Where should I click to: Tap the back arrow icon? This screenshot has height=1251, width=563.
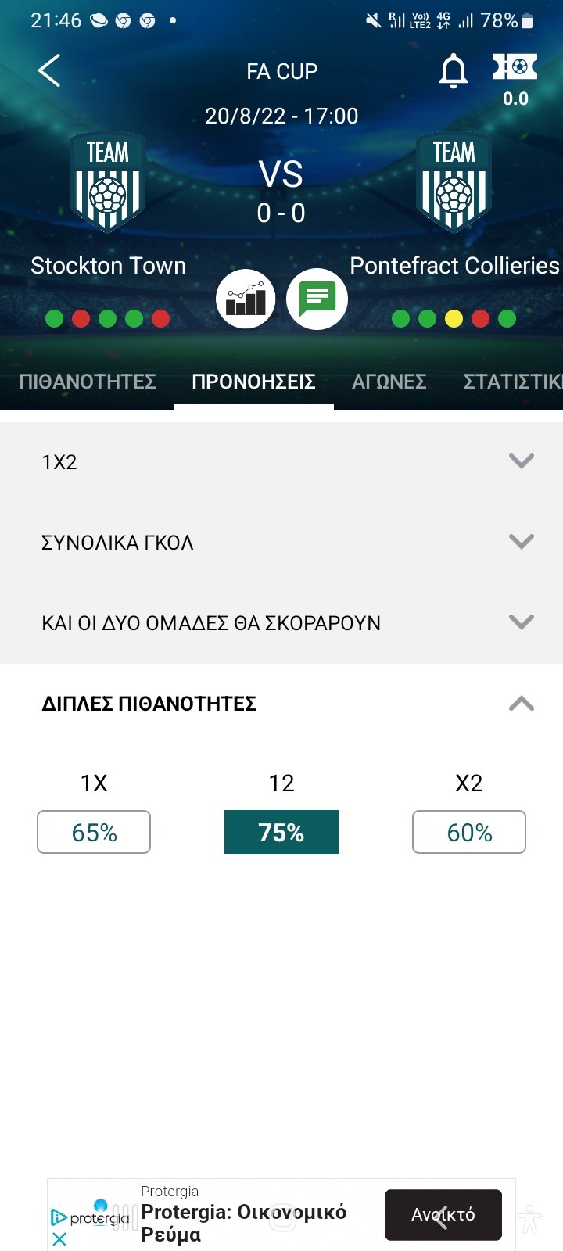coord(48,70)
